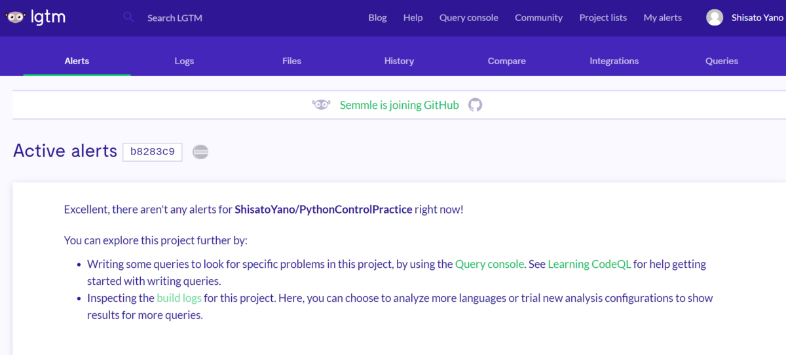The image size is (786, 355).
Task: Open the Community link
Action: pos(538,18)
